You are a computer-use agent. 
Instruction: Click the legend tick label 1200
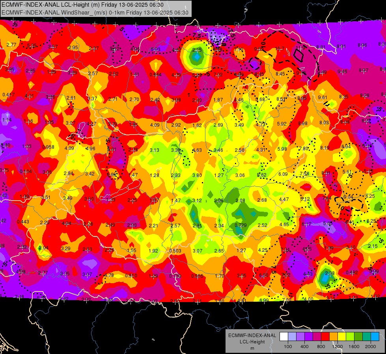338,347
